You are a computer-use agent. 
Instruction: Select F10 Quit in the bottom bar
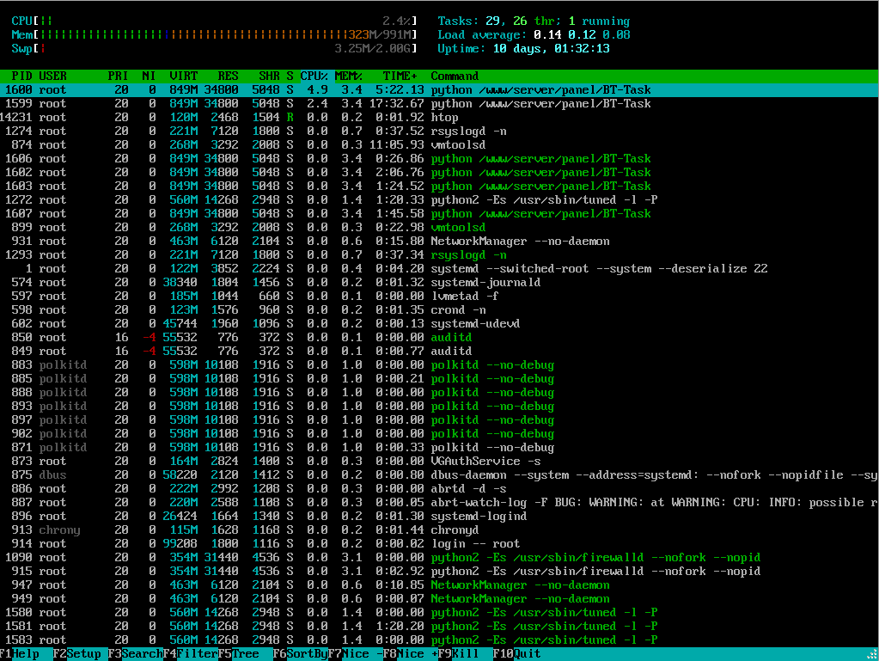pyautogui.click(x=517, y=654)
